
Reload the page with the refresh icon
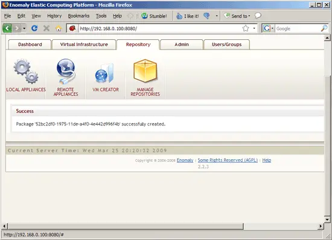pos(34,28)
